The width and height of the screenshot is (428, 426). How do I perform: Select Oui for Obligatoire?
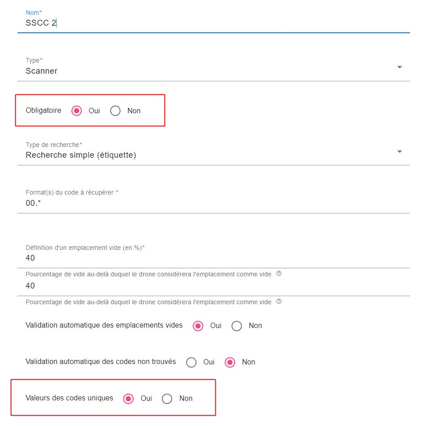(77, 111)
